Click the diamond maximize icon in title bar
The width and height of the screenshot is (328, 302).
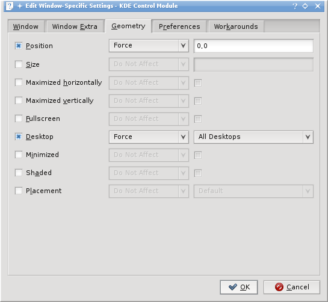click(305, 6)
